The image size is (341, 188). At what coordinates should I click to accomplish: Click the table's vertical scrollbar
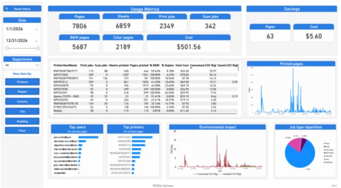pos(238,67)
